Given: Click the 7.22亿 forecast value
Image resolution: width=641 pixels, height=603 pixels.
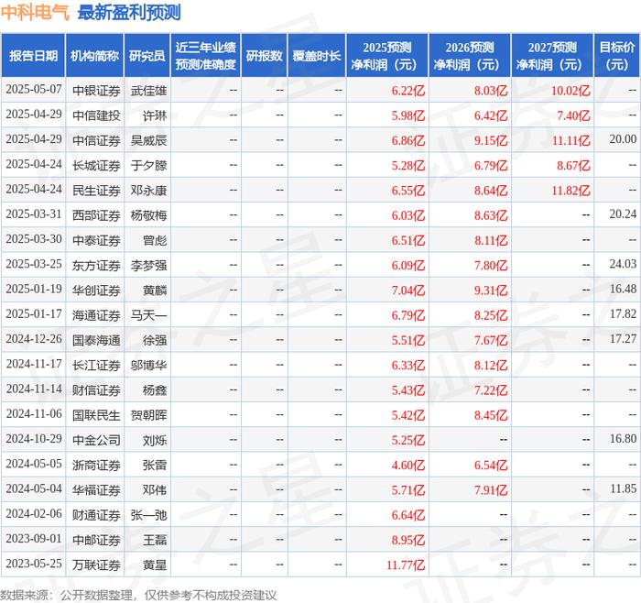Looking at the screenshot, I should pos(491,389).
